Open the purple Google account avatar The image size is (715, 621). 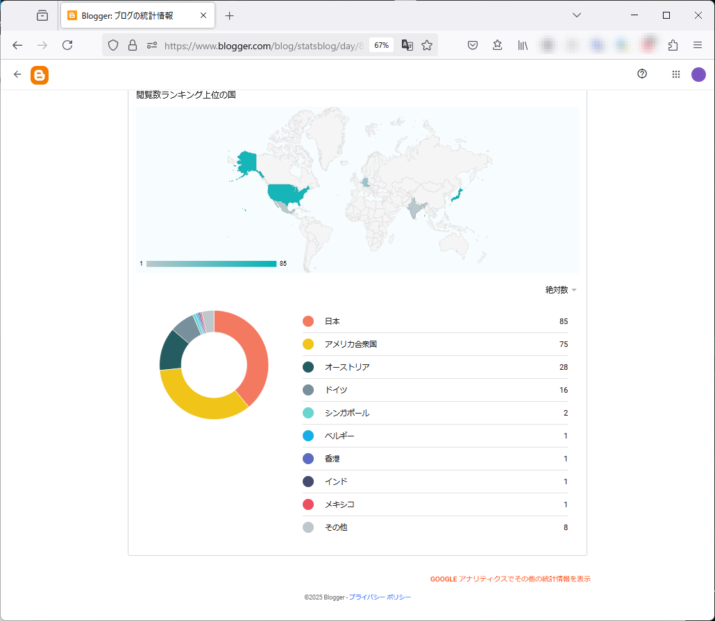point(698,74)
